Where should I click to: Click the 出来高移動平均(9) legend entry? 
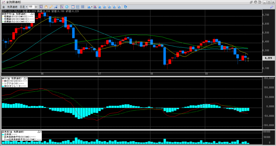[19, 137]
